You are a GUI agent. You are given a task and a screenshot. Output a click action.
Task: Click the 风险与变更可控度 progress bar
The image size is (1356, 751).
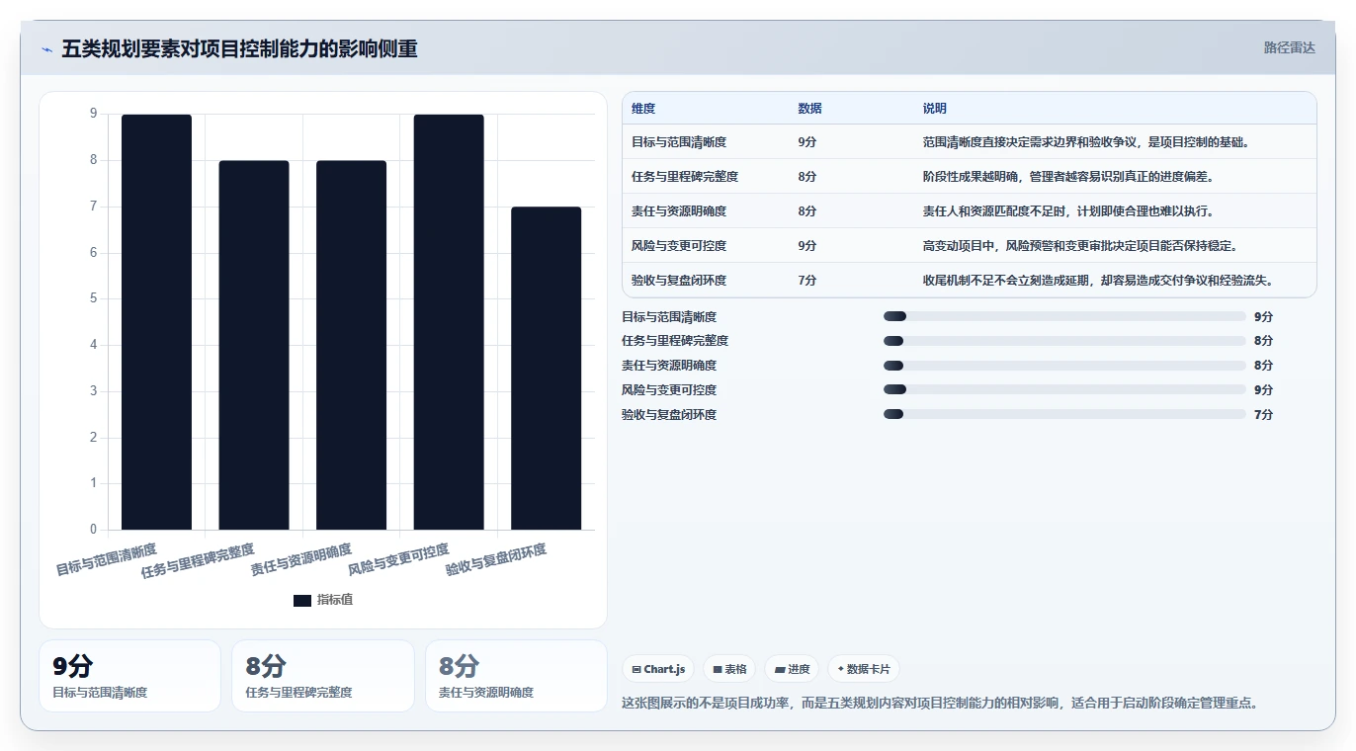(x=1064, y=389)
